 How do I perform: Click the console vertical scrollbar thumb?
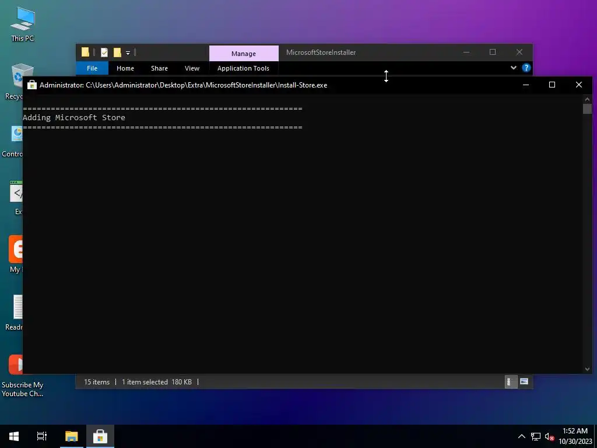[x=587, y=108]
